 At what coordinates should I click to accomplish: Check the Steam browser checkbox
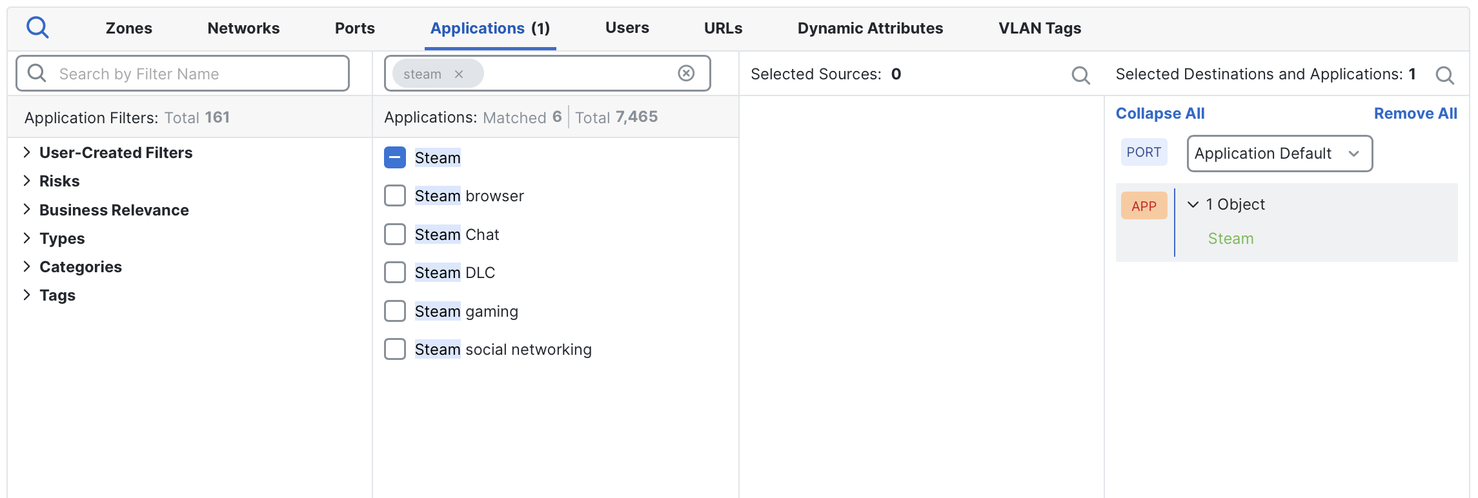395,195
